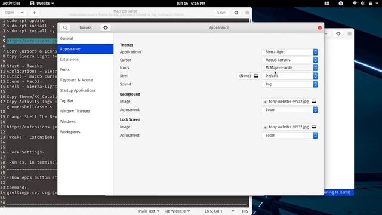Image resolution: width=382 pixels, height=215 pixels.
Task: Browse for Background image file icon
Action: point(314,102)
